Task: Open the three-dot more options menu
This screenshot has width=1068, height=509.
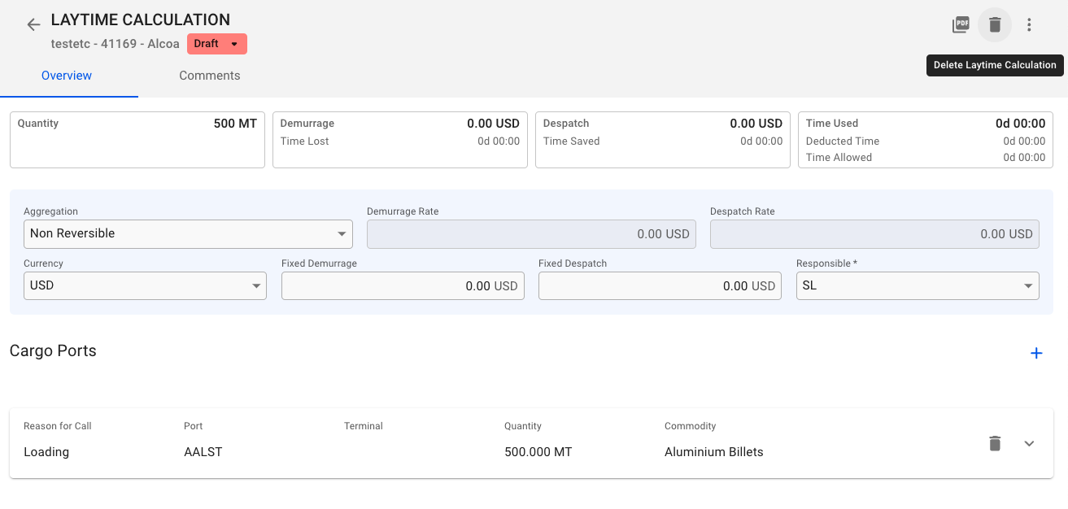Action: [1029, 24]
